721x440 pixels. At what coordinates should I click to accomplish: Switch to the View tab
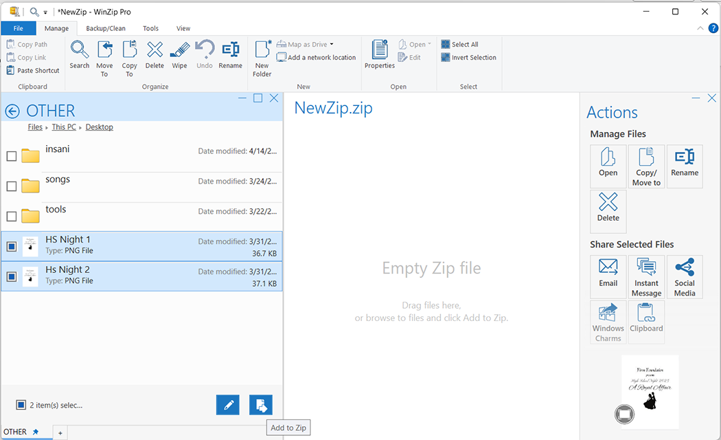(x=183, y=28)
